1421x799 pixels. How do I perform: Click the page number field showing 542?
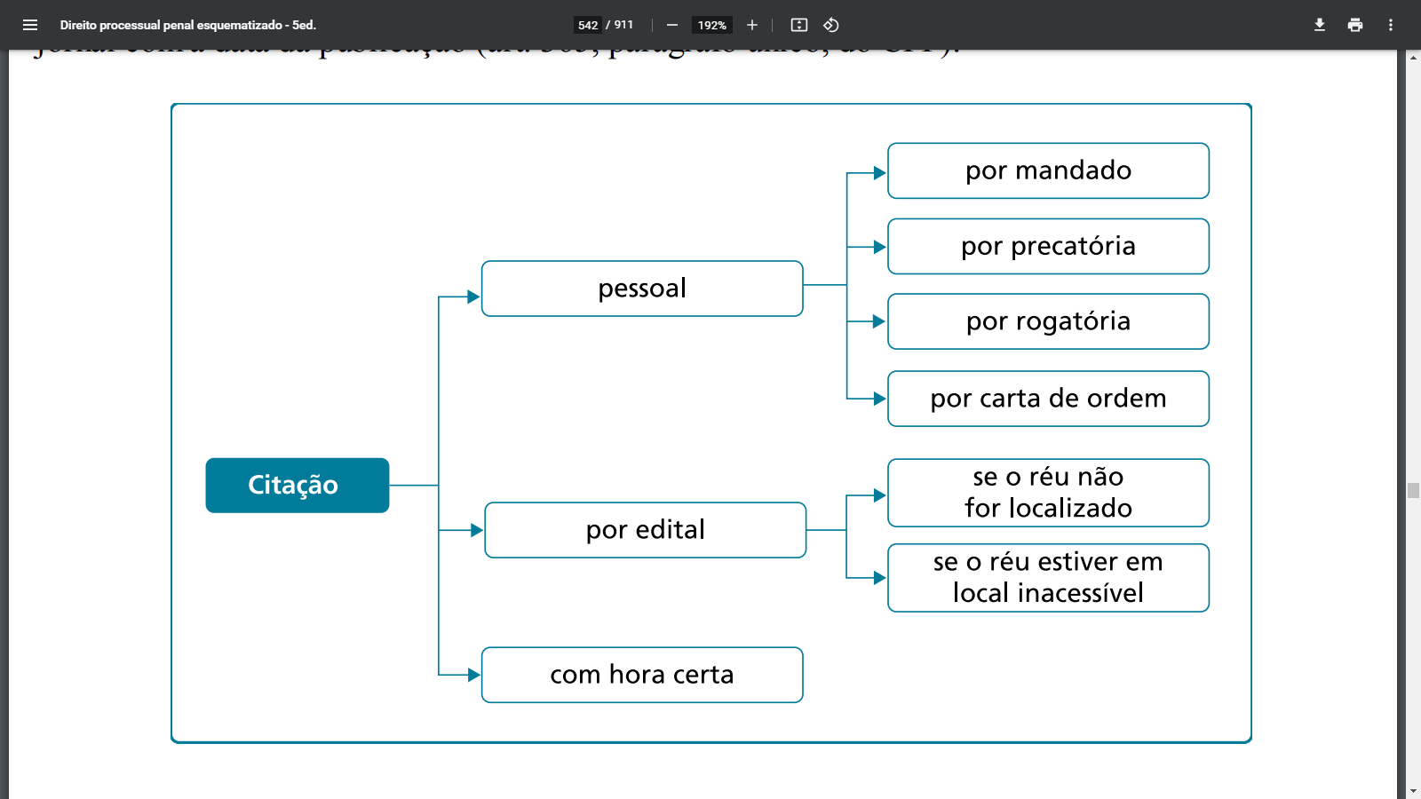(x=587, y=25)
